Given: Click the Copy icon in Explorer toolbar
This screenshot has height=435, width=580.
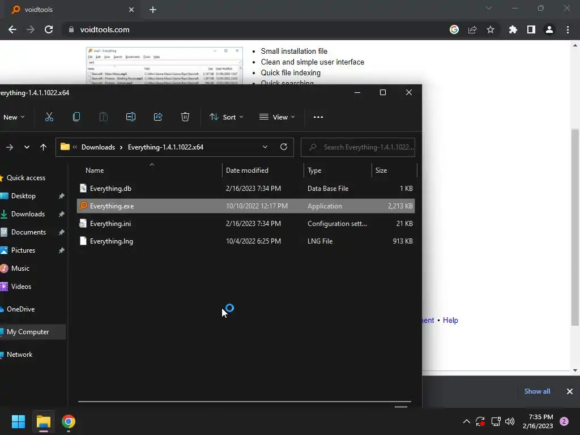Looking at the screenshot, I should (x=76, y=117).
